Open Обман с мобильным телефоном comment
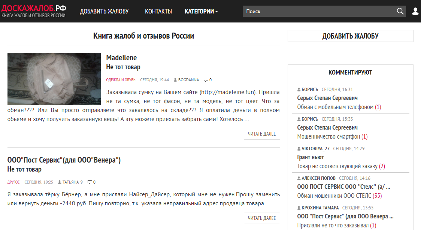The image size is (421, 230). 335,107
